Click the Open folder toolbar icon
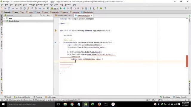Screen dimensions: 191x107 [2, 8]
